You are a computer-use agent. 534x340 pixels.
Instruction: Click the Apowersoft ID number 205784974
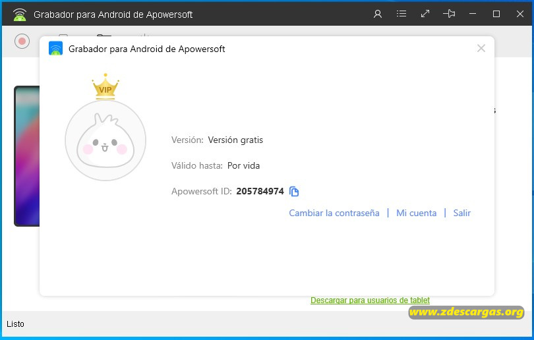click(260, 191)
